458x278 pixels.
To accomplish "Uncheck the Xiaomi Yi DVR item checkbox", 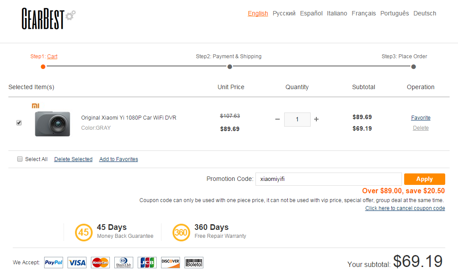I will coord(19,123).
